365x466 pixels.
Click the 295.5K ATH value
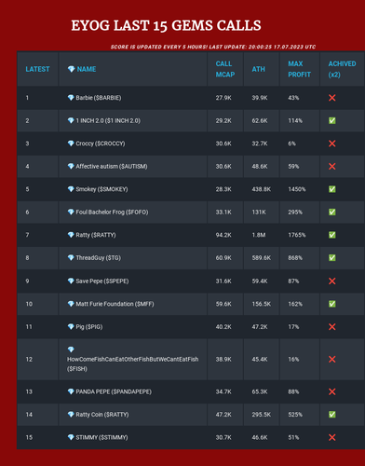[x=262, y=415]
